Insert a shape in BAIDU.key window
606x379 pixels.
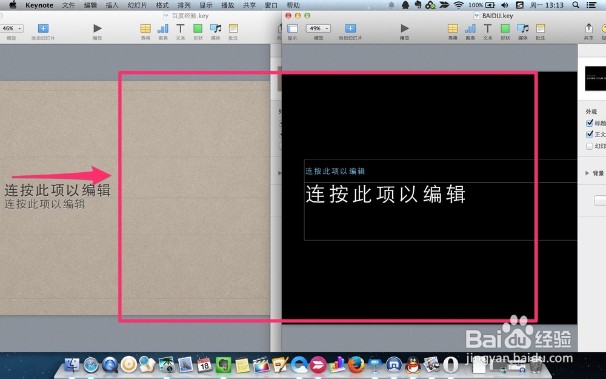tap(505, 29)
